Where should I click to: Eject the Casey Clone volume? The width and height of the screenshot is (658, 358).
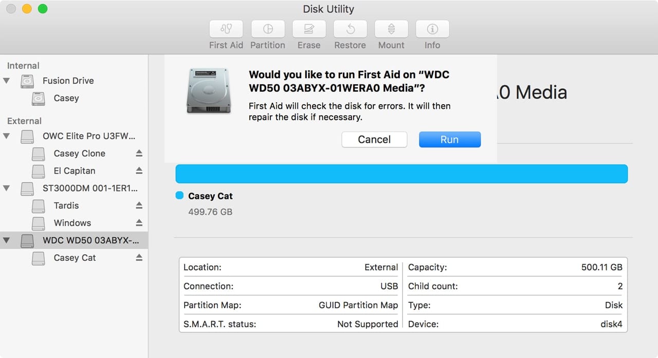pyautogui.click(x=139, y=153)
